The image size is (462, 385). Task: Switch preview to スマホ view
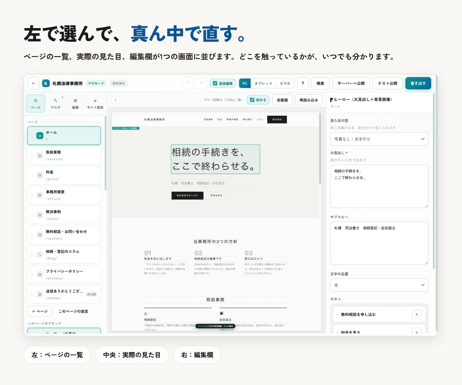(x=285, y=83)
